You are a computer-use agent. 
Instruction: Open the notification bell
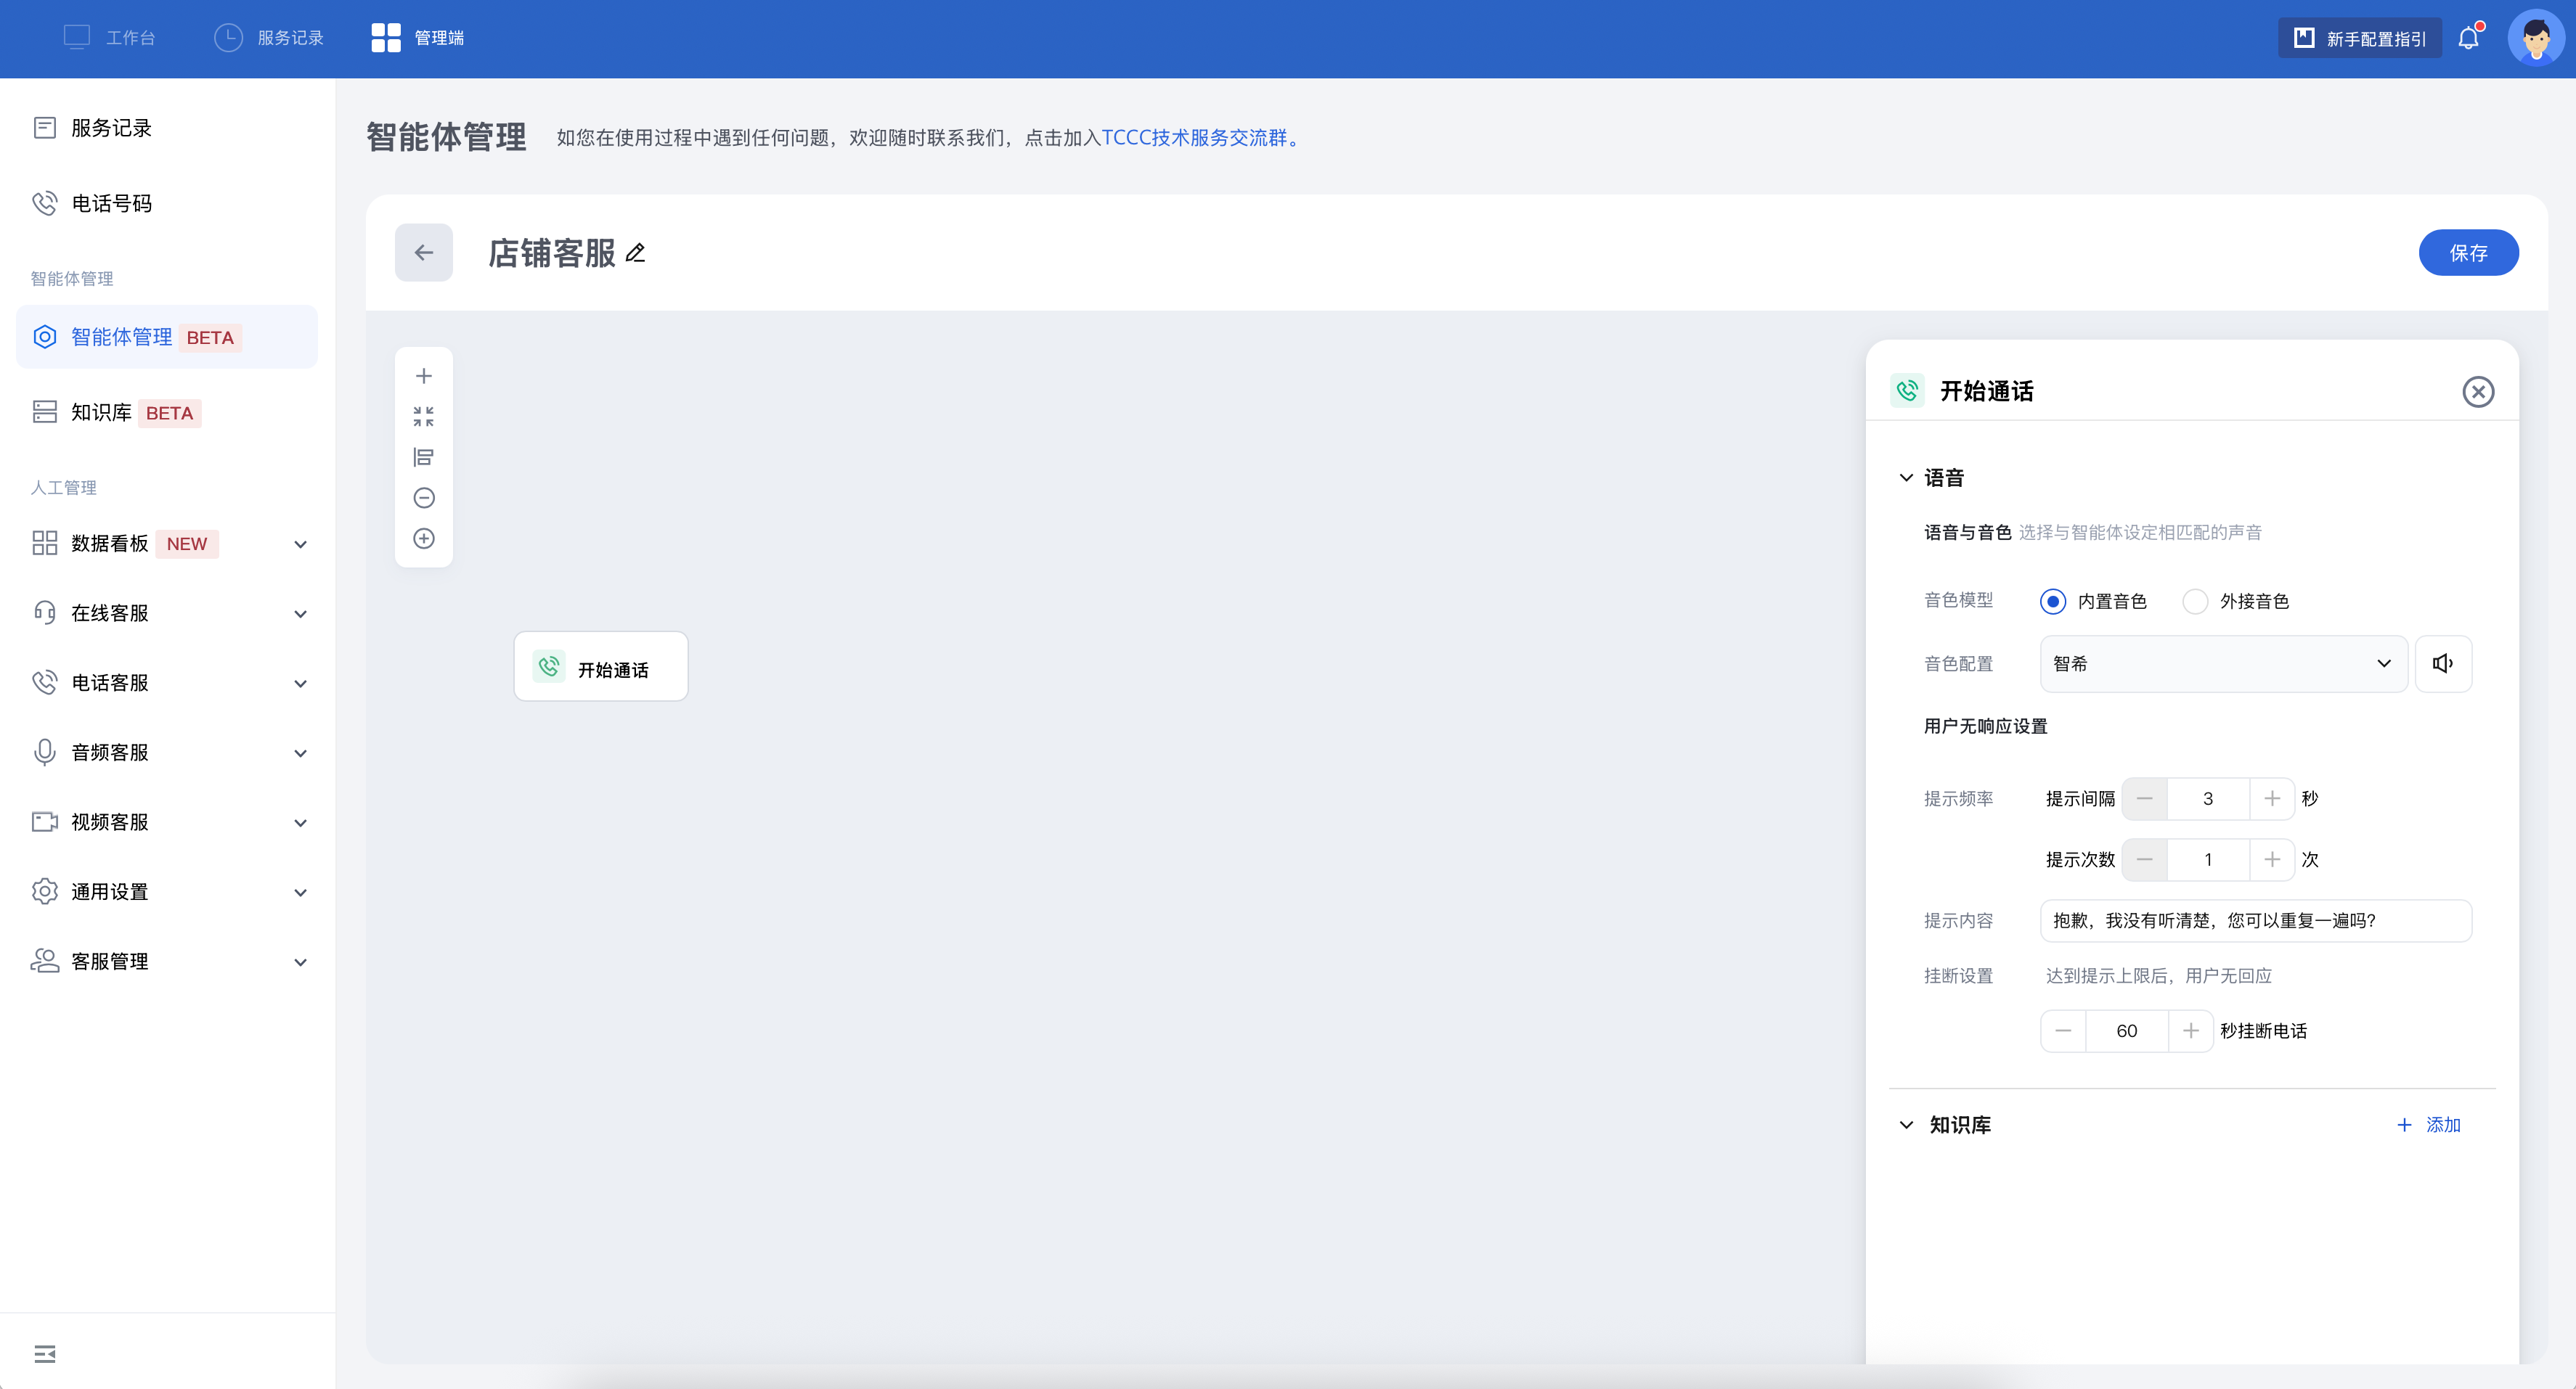(x=2468, y=38)
